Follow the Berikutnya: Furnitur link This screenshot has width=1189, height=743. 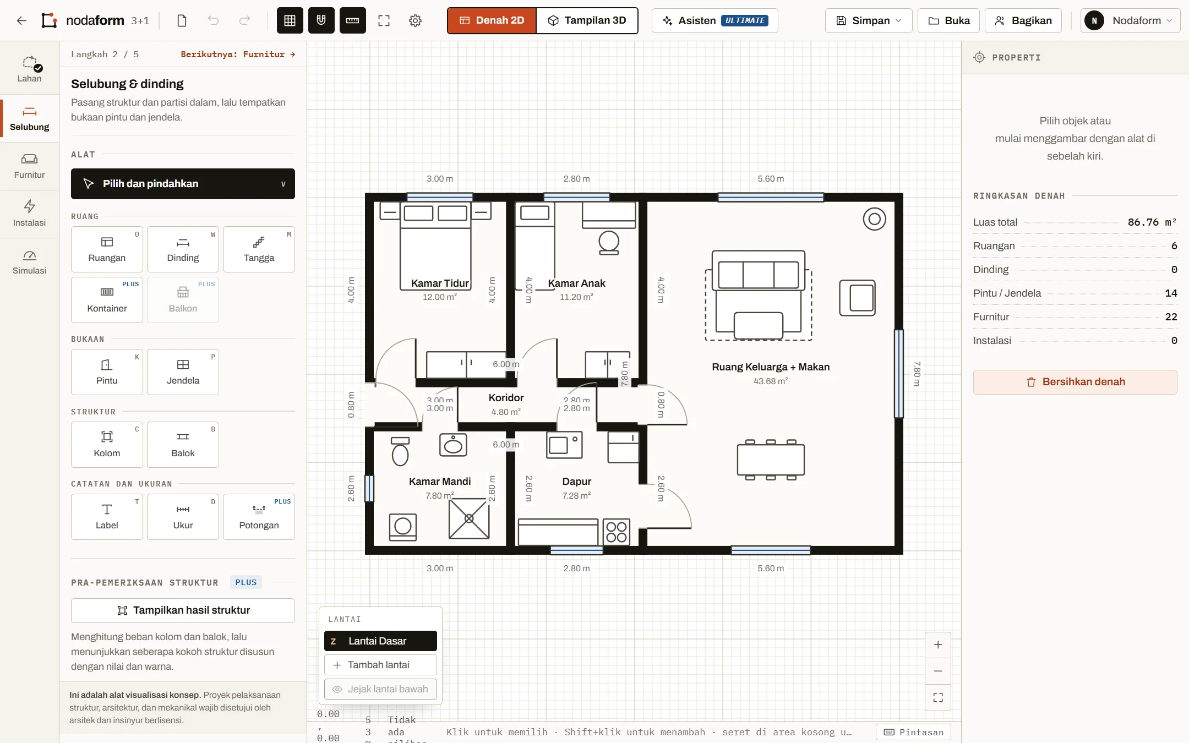[x=238, y=54]
